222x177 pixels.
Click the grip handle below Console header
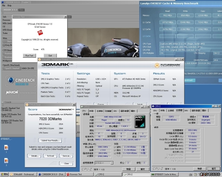(3, 105)
